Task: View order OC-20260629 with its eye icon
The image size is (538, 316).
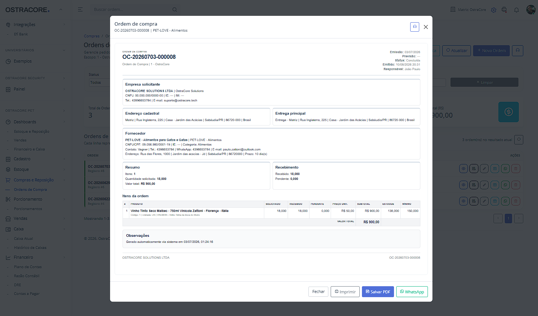Action: click(464, 185)
